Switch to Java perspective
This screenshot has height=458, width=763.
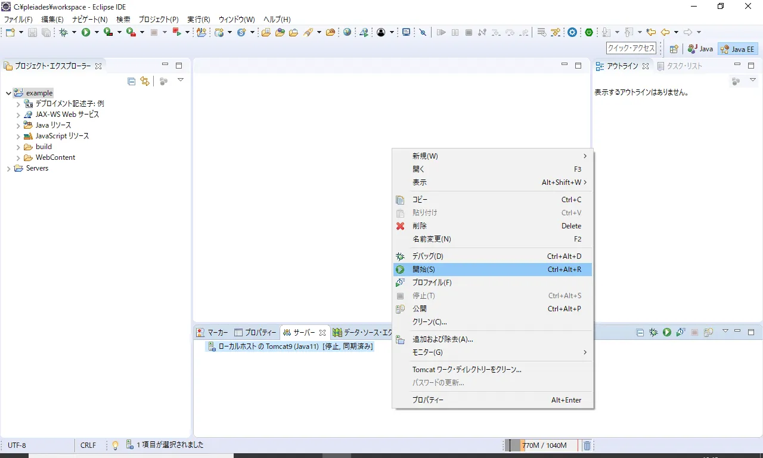pyautogui.click(x=700, y=49)
